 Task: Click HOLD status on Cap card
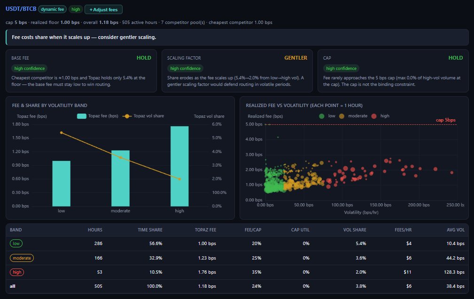tap(456, 58)
